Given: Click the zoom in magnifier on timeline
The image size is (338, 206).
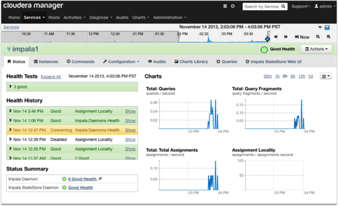Looking at the screenshot, I should (328, 36).
